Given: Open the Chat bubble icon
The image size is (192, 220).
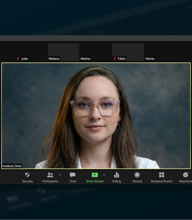Looking at the screenshot, I should click(73, 175).
